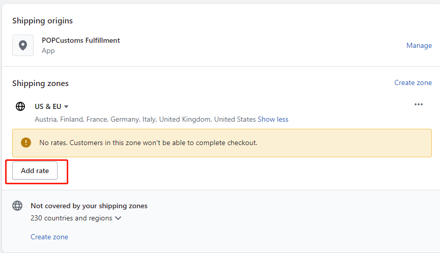
Task: Click the Shipping zones heading
Action: (40, 83)
